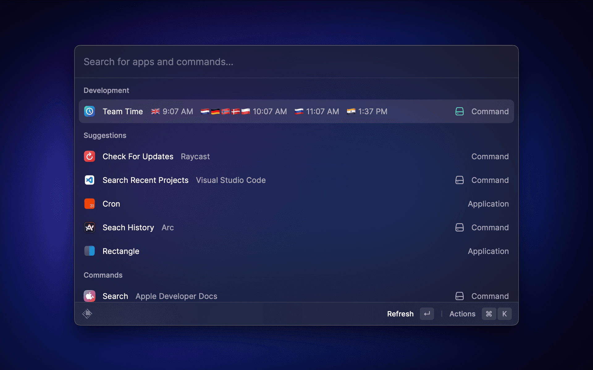Click the Arc browser icon
This screenshot has width=593, height=370.
click(x=90, y=228)
